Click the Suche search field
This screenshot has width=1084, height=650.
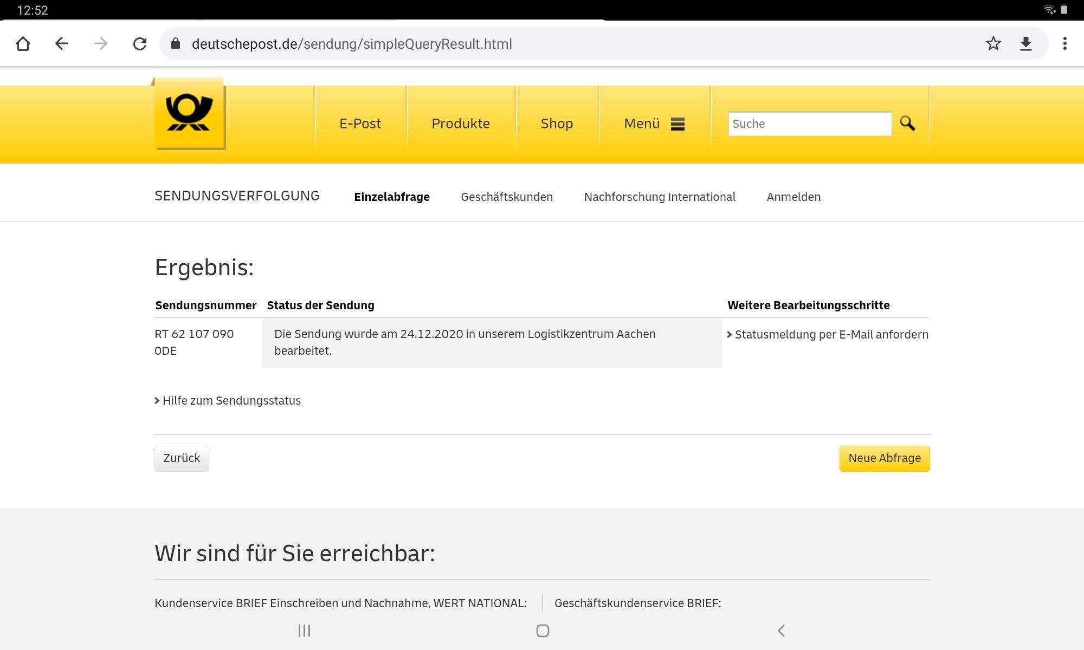(x=810, y=123)
